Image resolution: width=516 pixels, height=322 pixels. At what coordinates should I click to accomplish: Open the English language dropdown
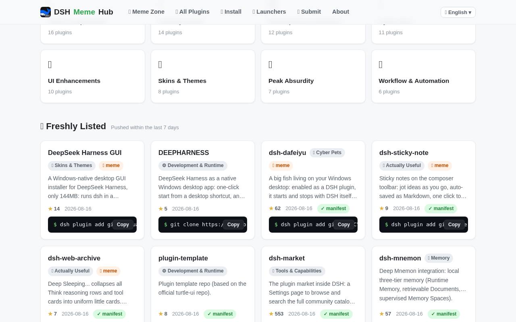458,12
